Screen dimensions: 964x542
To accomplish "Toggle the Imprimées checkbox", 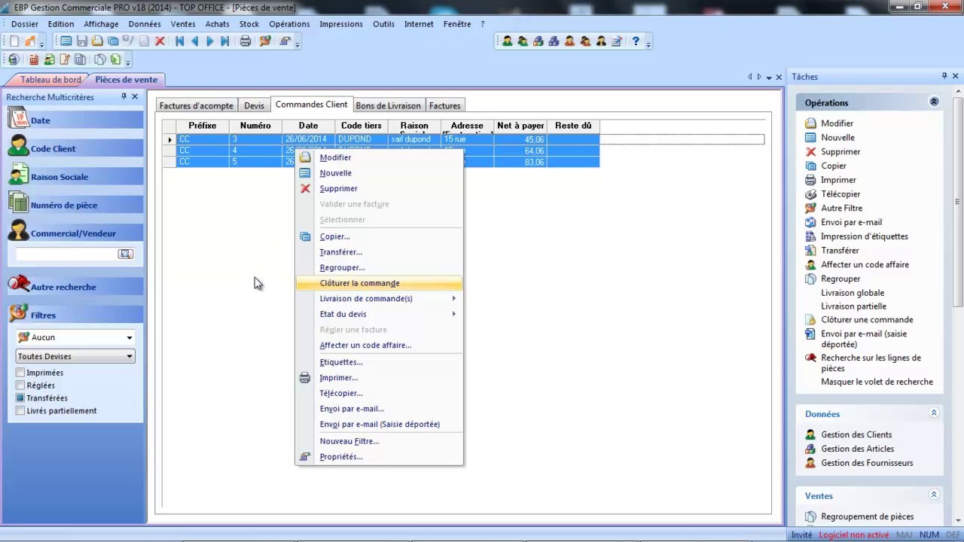I will point(21,373).
